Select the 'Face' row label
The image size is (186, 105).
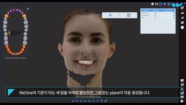coord(143,18)
